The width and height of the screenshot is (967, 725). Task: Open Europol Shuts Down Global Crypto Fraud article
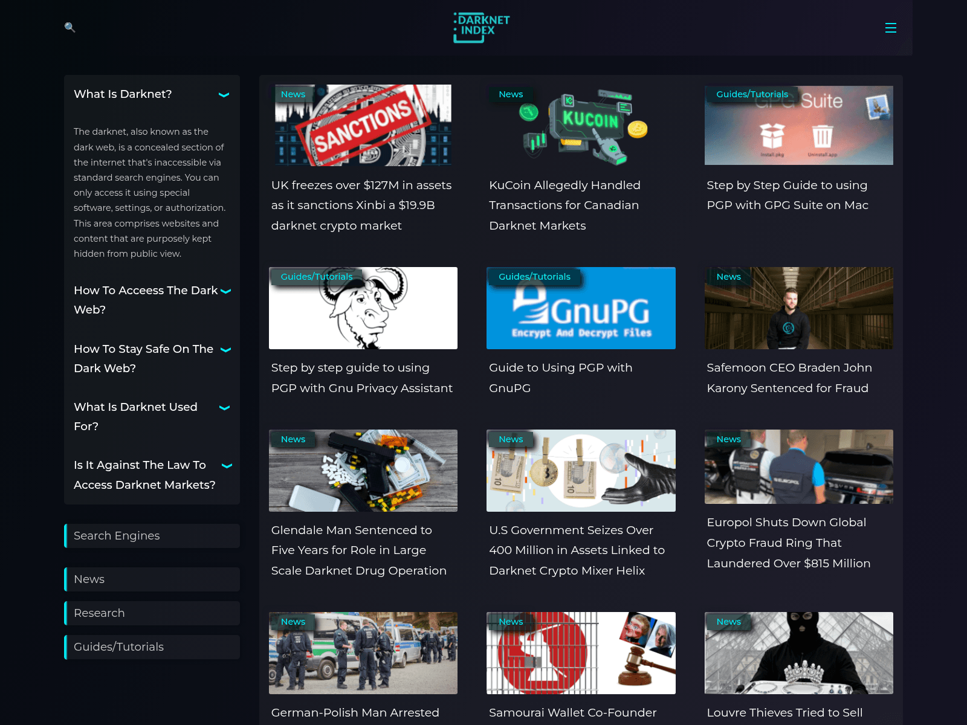[789, 543]
